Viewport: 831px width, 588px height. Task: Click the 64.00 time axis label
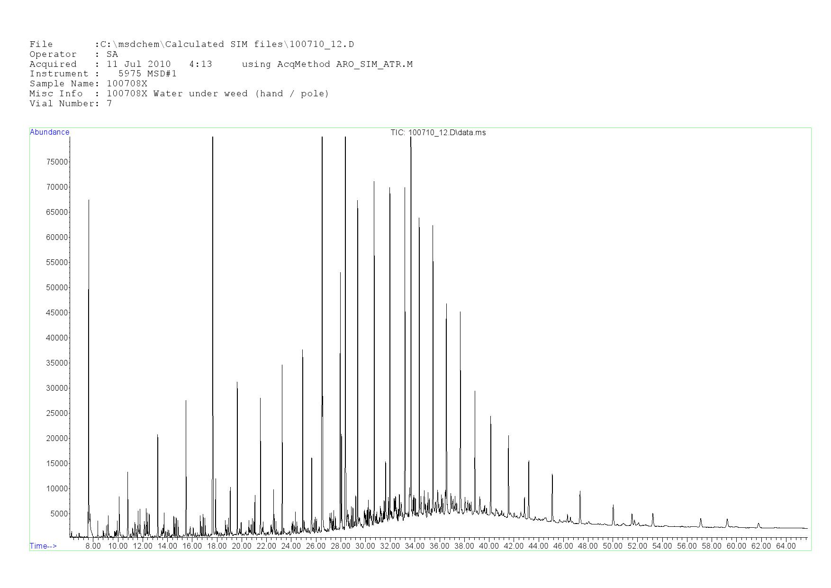pos(786,546)
